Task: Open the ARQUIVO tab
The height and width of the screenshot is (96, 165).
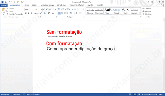Action: pyautogui.click(x=4, y=5)
